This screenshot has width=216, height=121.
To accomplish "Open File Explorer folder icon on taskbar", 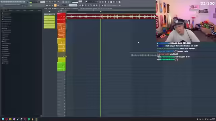I will coord(10,119).
